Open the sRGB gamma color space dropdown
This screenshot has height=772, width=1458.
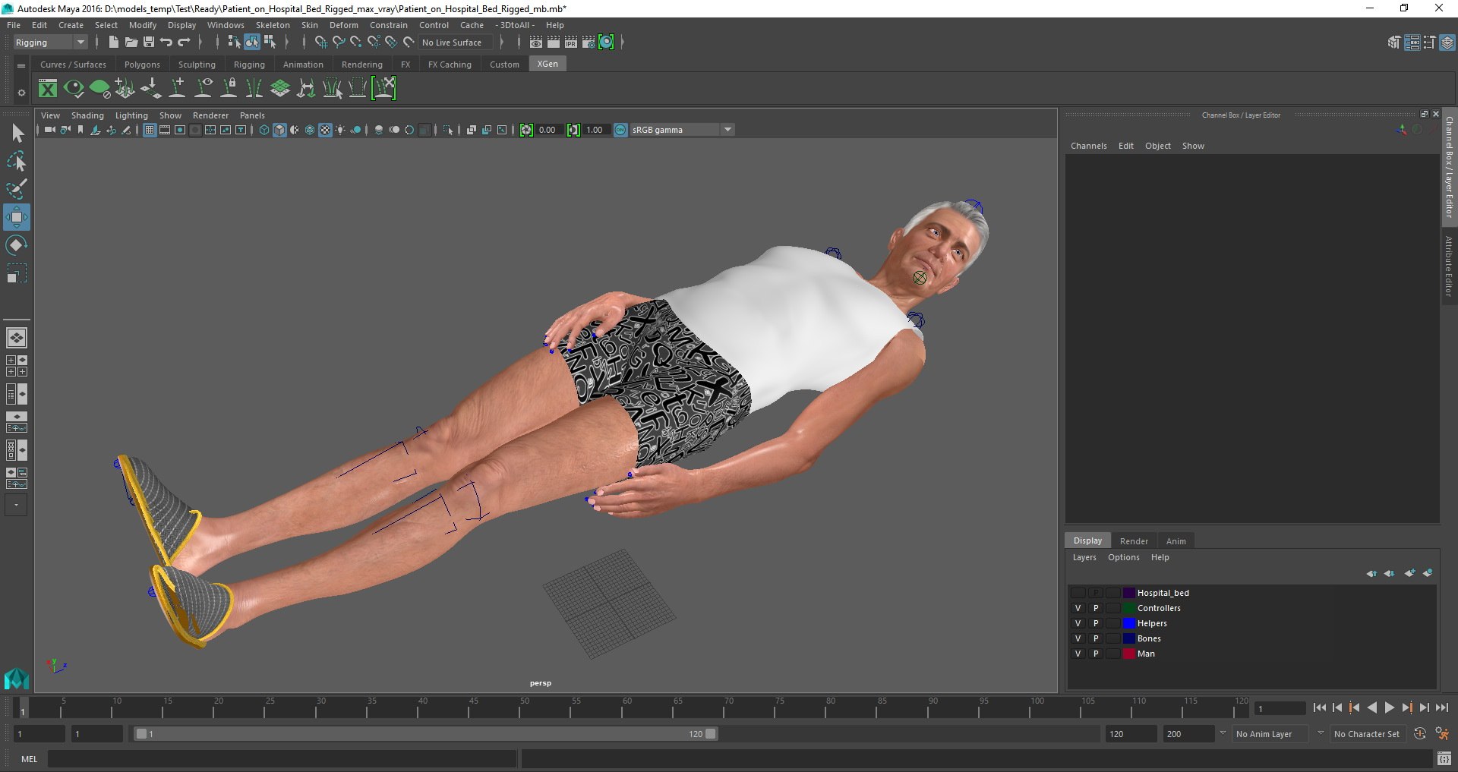[682, 130]
